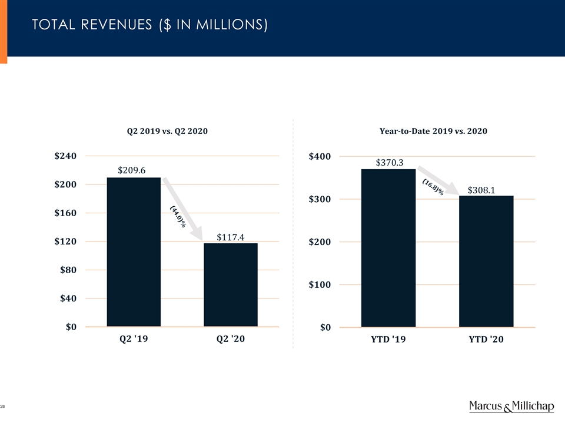
Task: Select the $117.4 data label
Action: (x=230, y=237)
